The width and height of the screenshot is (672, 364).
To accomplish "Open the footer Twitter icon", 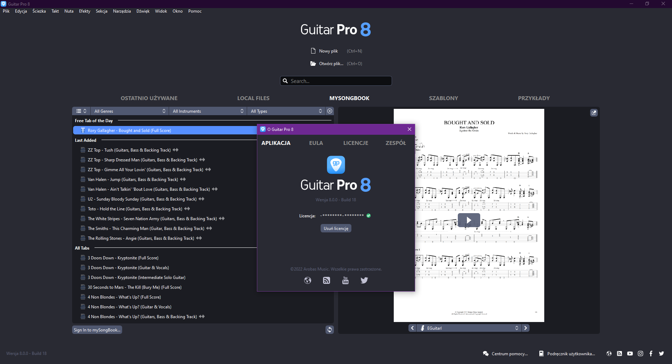I will (661, 353).
